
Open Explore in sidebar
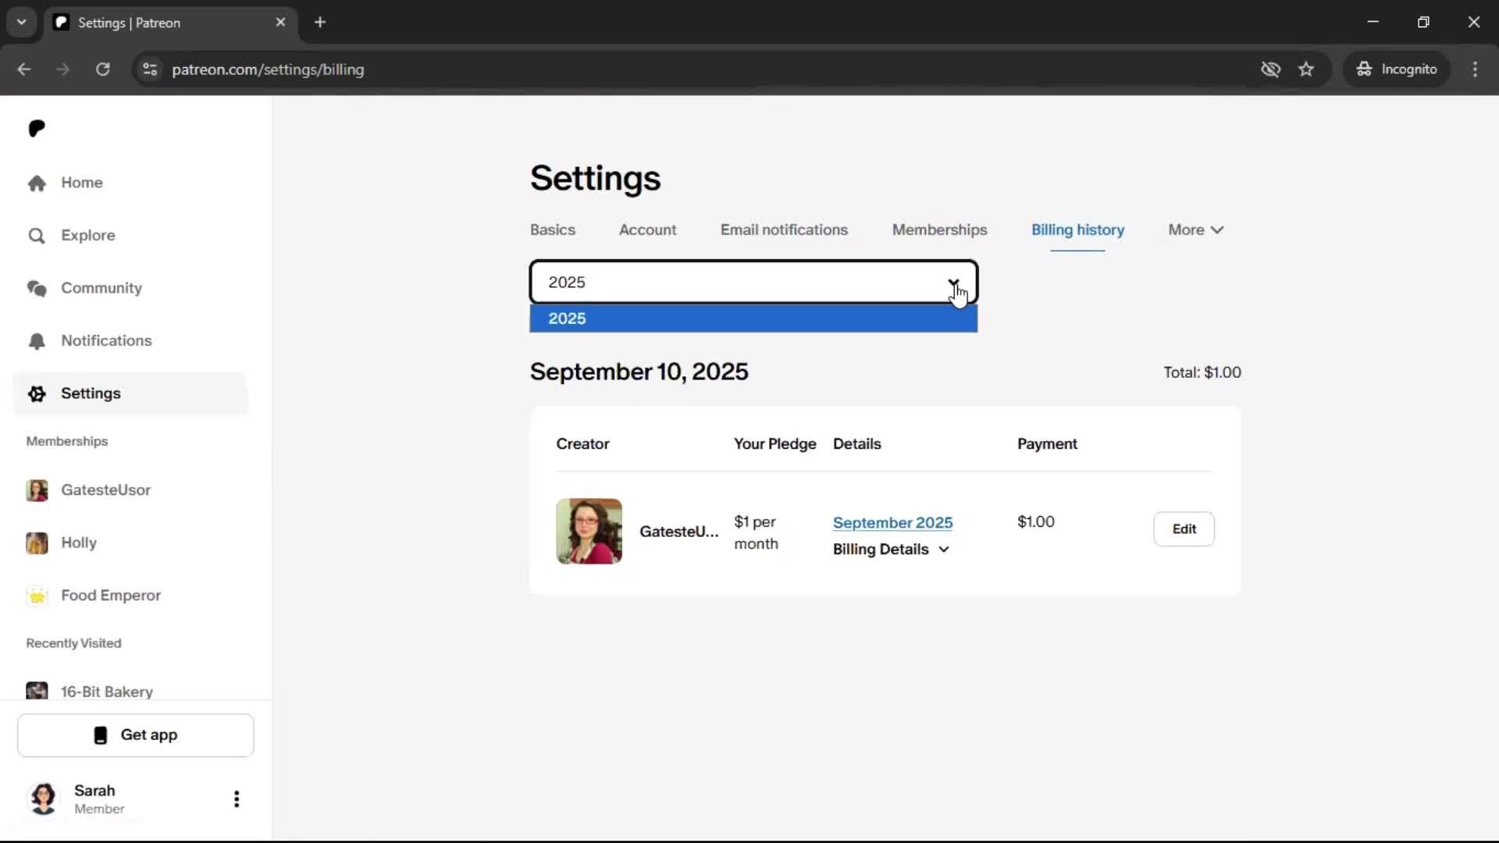pos(88,236)
